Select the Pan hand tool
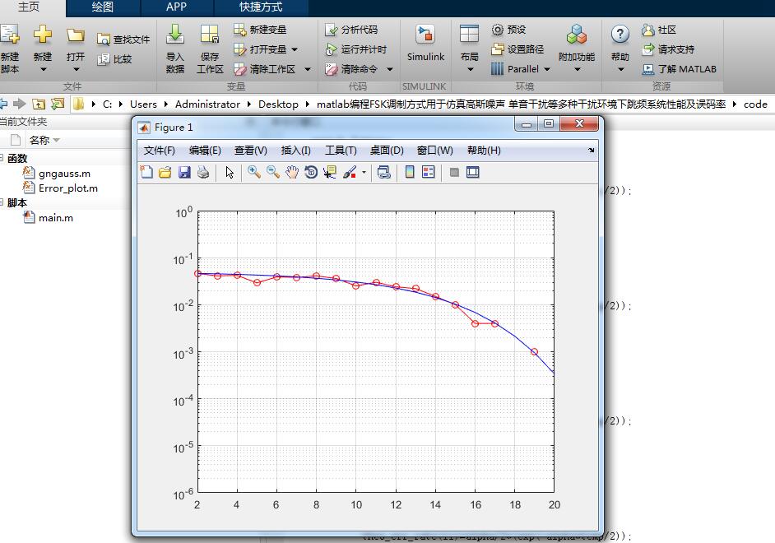This screenshot has width=775, height=543. (292, 172)
